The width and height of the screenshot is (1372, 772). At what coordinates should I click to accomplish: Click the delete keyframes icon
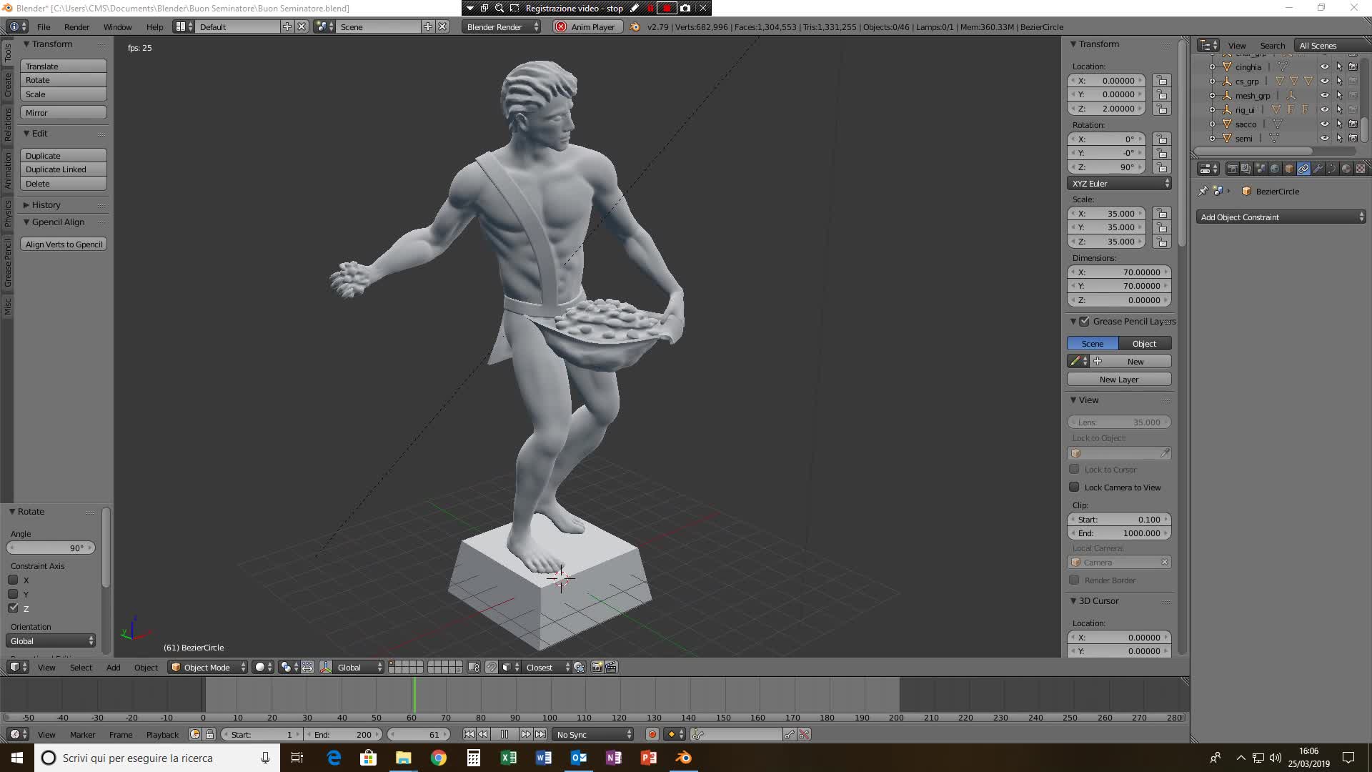pos(804,734)
